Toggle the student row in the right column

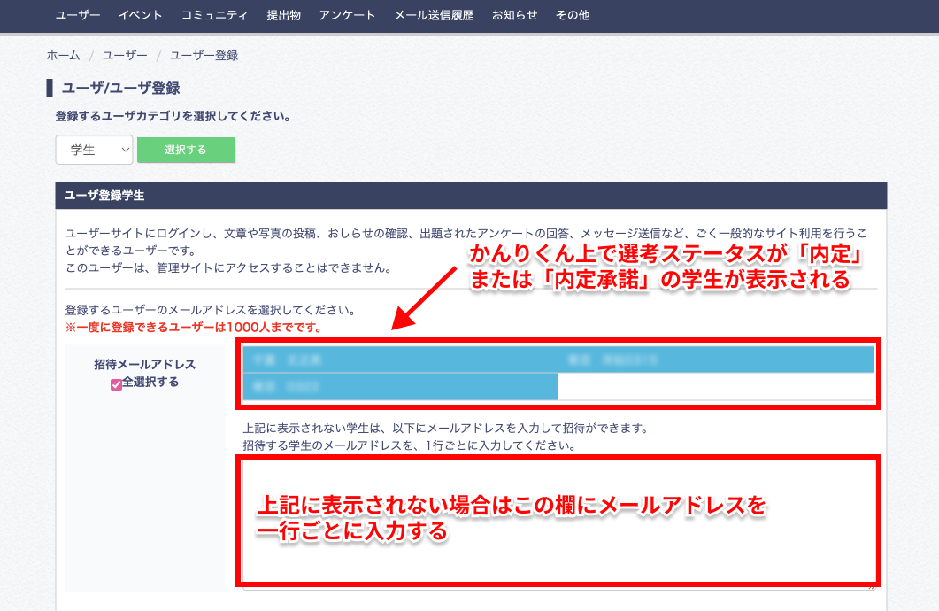pyautogui.click(x=717, y=360)
